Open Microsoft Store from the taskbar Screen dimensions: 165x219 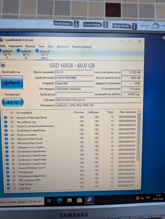tap(79, 200)
